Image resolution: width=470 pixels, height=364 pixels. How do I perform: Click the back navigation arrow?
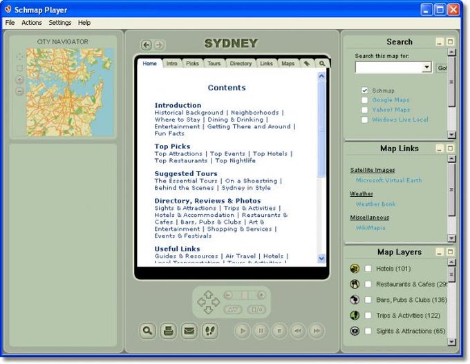click(x=147, y=45)
